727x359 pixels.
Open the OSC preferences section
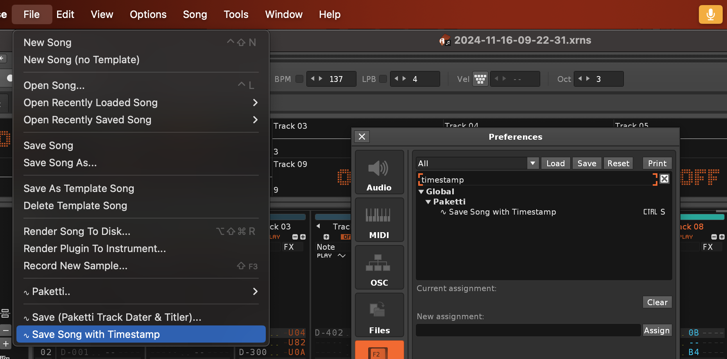pos(379,267)
